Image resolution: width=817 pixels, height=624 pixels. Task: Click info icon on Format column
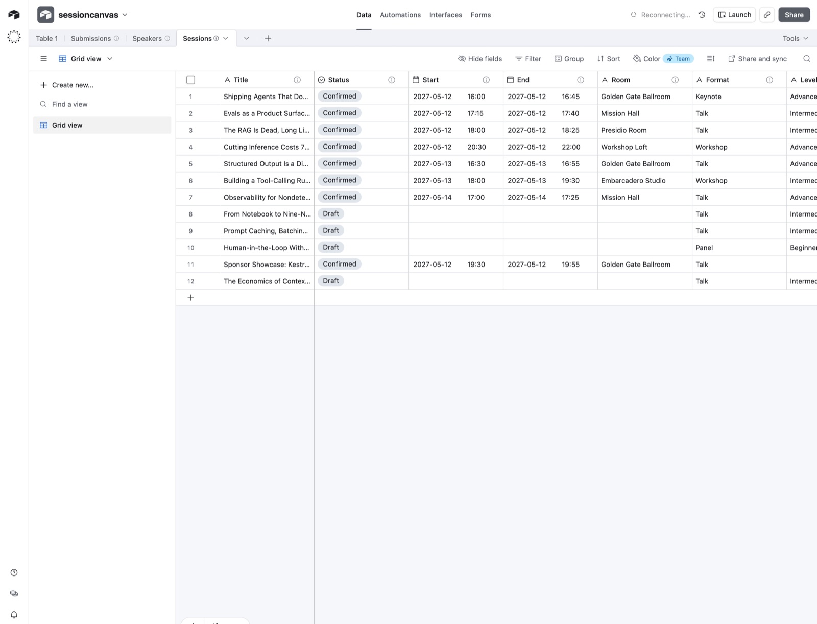[x=770, y=80]
